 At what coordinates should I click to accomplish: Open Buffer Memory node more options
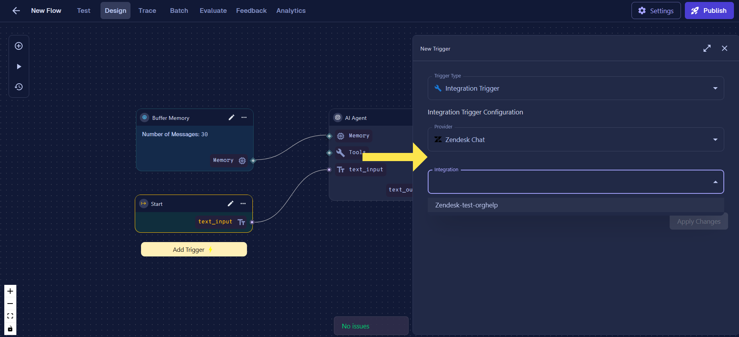pos(244,118)
